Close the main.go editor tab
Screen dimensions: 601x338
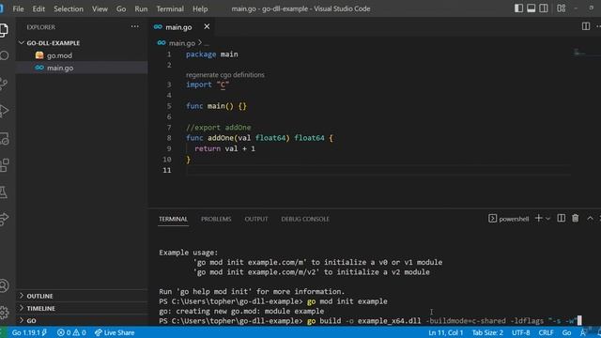(x=207, y=26)
